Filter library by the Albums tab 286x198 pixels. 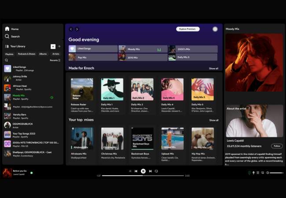pyautogui.click(x=43, y=54)
